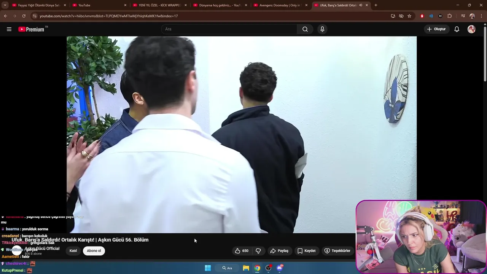
Task: Open Chrome profile avatar
Action: [x=472, y=16]
